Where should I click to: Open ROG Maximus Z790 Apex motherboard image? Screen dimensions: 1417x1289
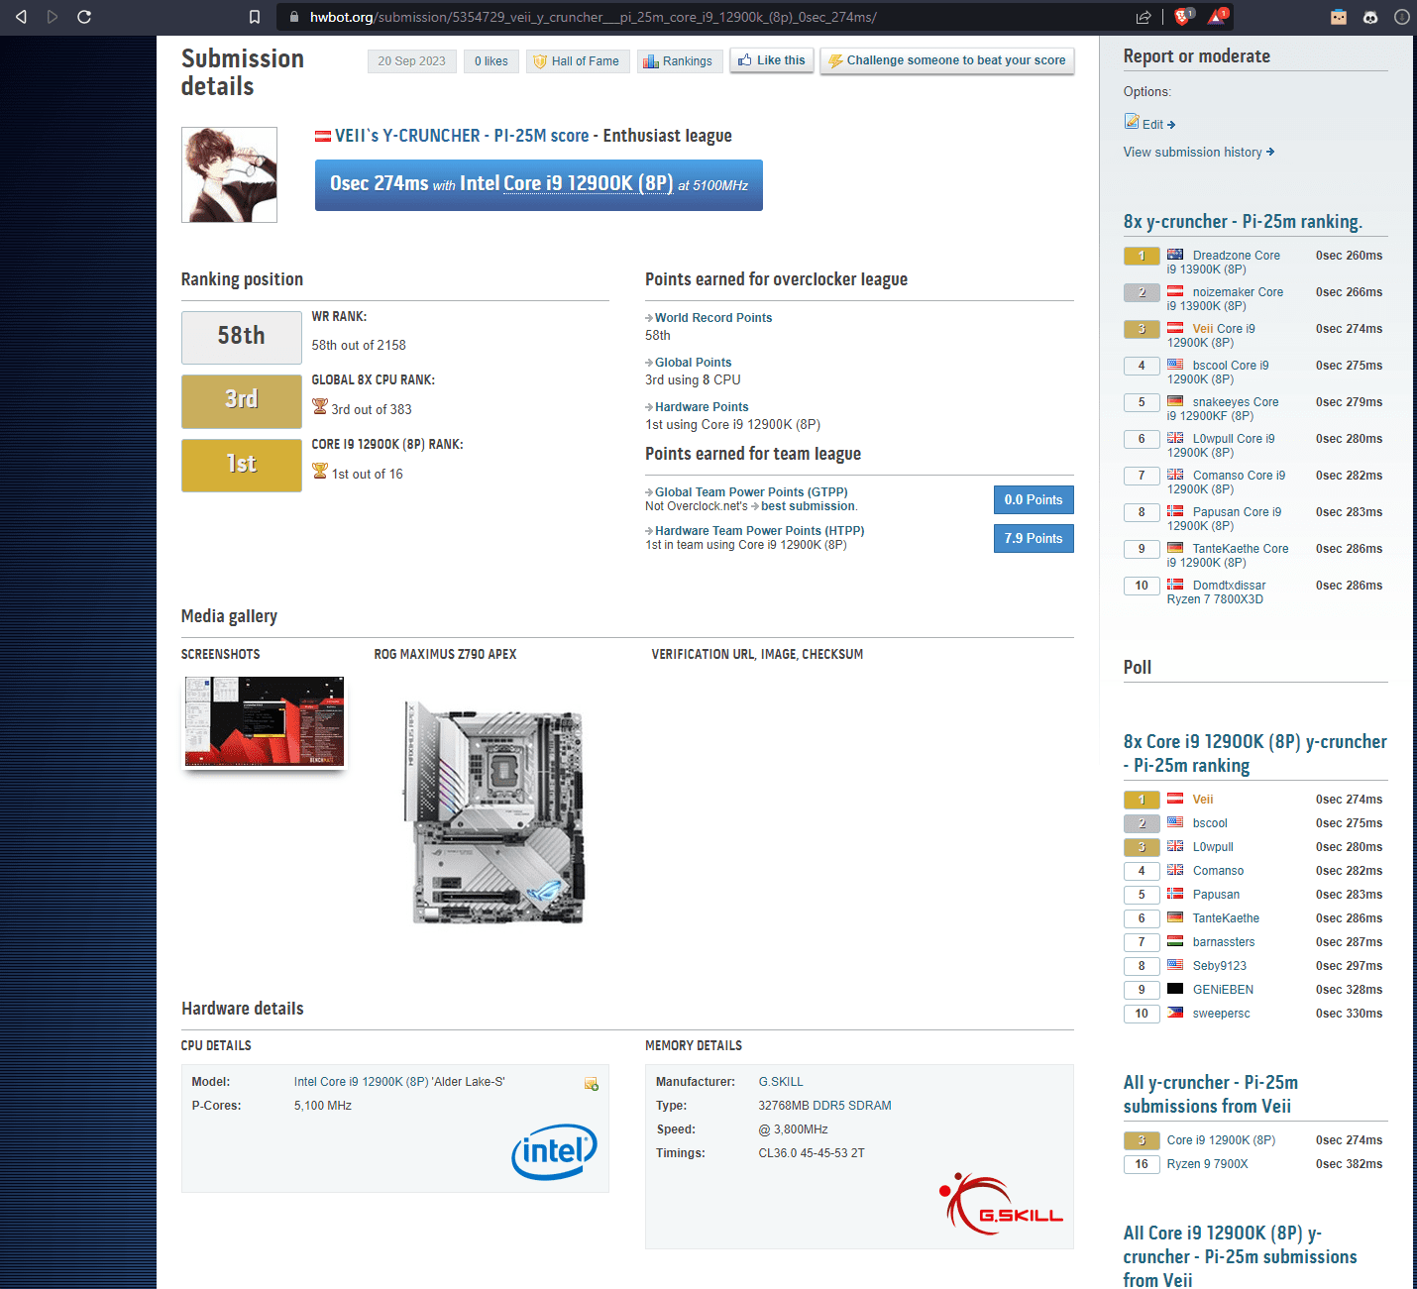pos(492,812)
